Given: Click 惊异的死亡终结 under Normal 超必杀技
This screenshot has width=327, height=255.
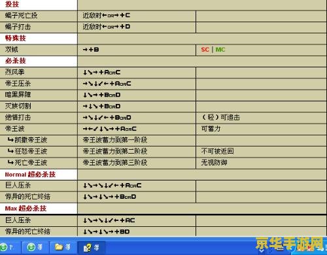Looking at the screenshot, I should coord(27,197).
